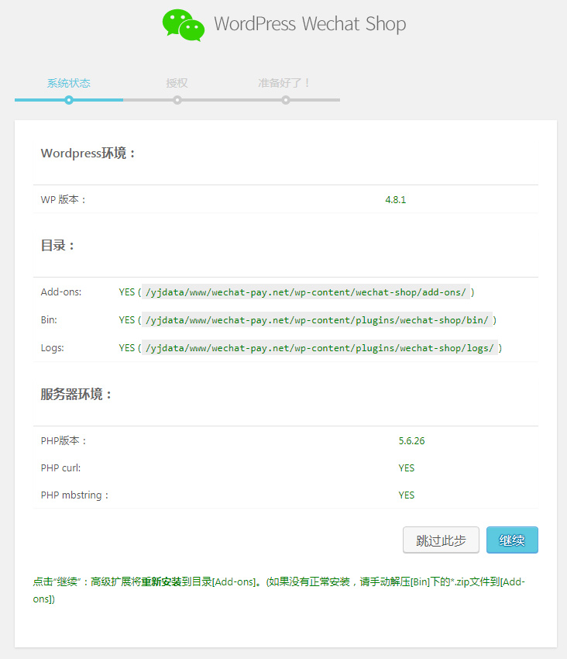Click the PHP版本 label
The width and height of the screenshot is (567, 659).
[64, 441]
